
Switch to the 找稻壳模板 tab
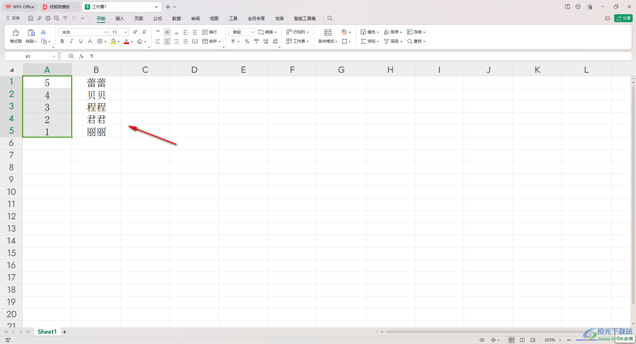click(60, 7)
